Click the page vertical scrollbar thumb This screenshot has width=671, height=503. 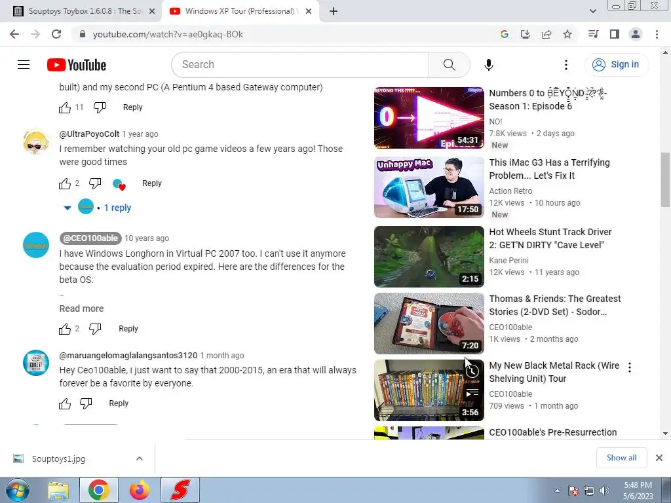pyautogui.click(x=665, y=179)
